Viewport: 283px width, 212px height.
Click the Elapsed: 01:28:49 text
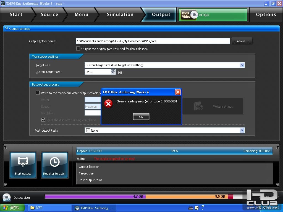89,151
